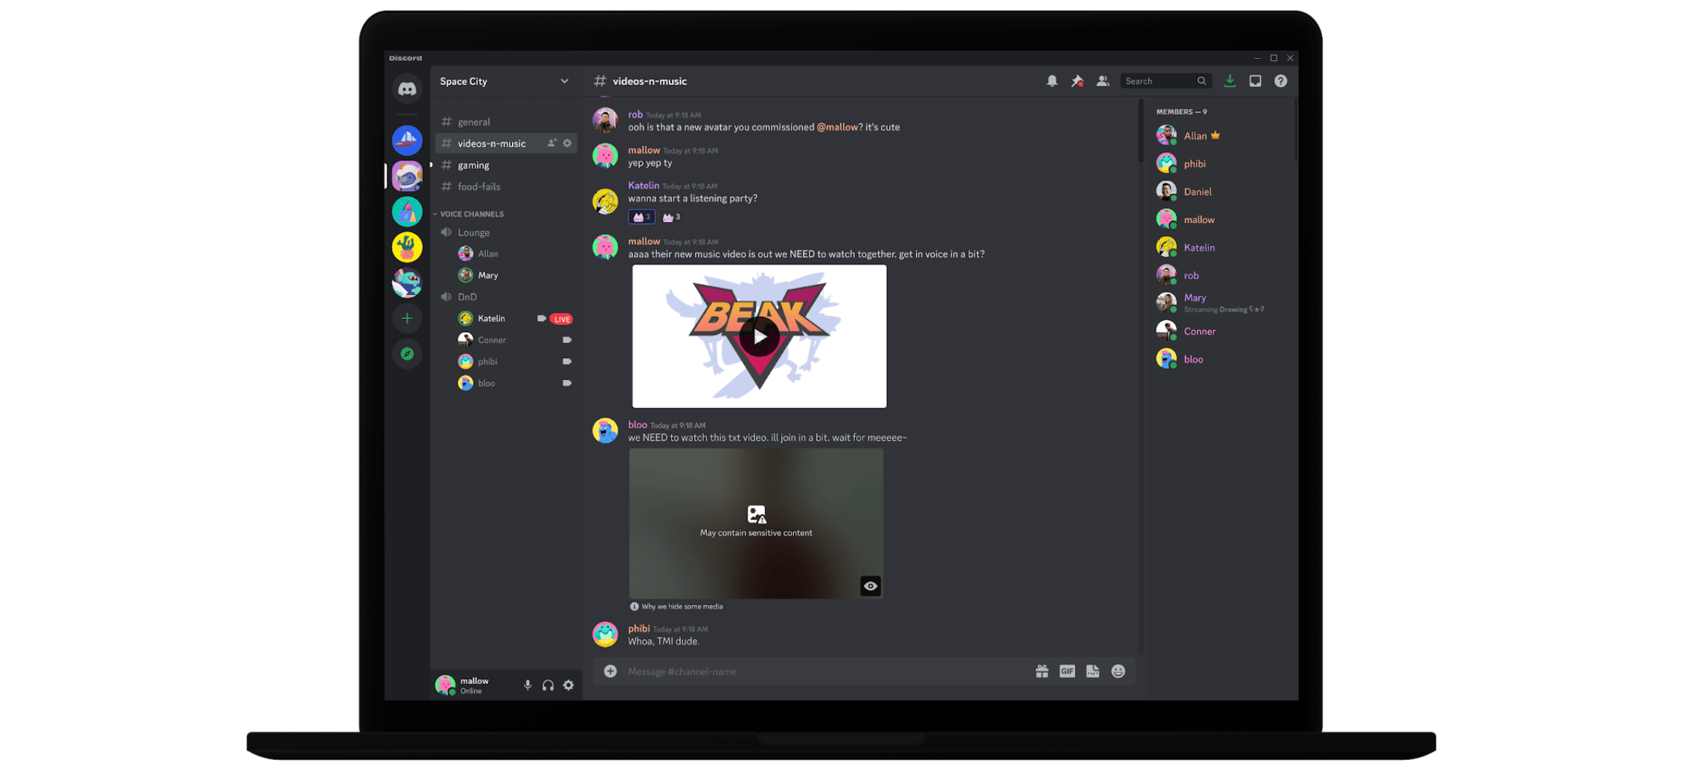Toggle second reaction on Katelin's message

coord(671,217)
